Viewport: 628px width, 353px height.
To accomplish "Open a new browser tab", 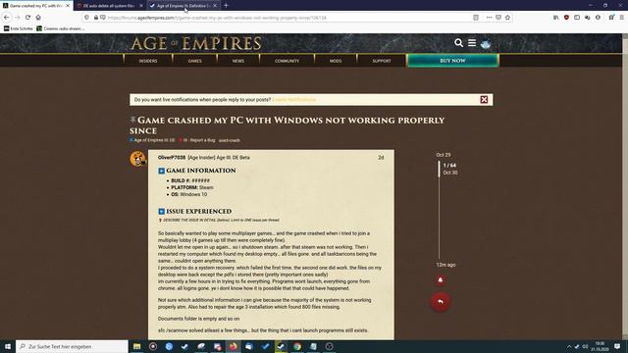I will tap(226, 6).
